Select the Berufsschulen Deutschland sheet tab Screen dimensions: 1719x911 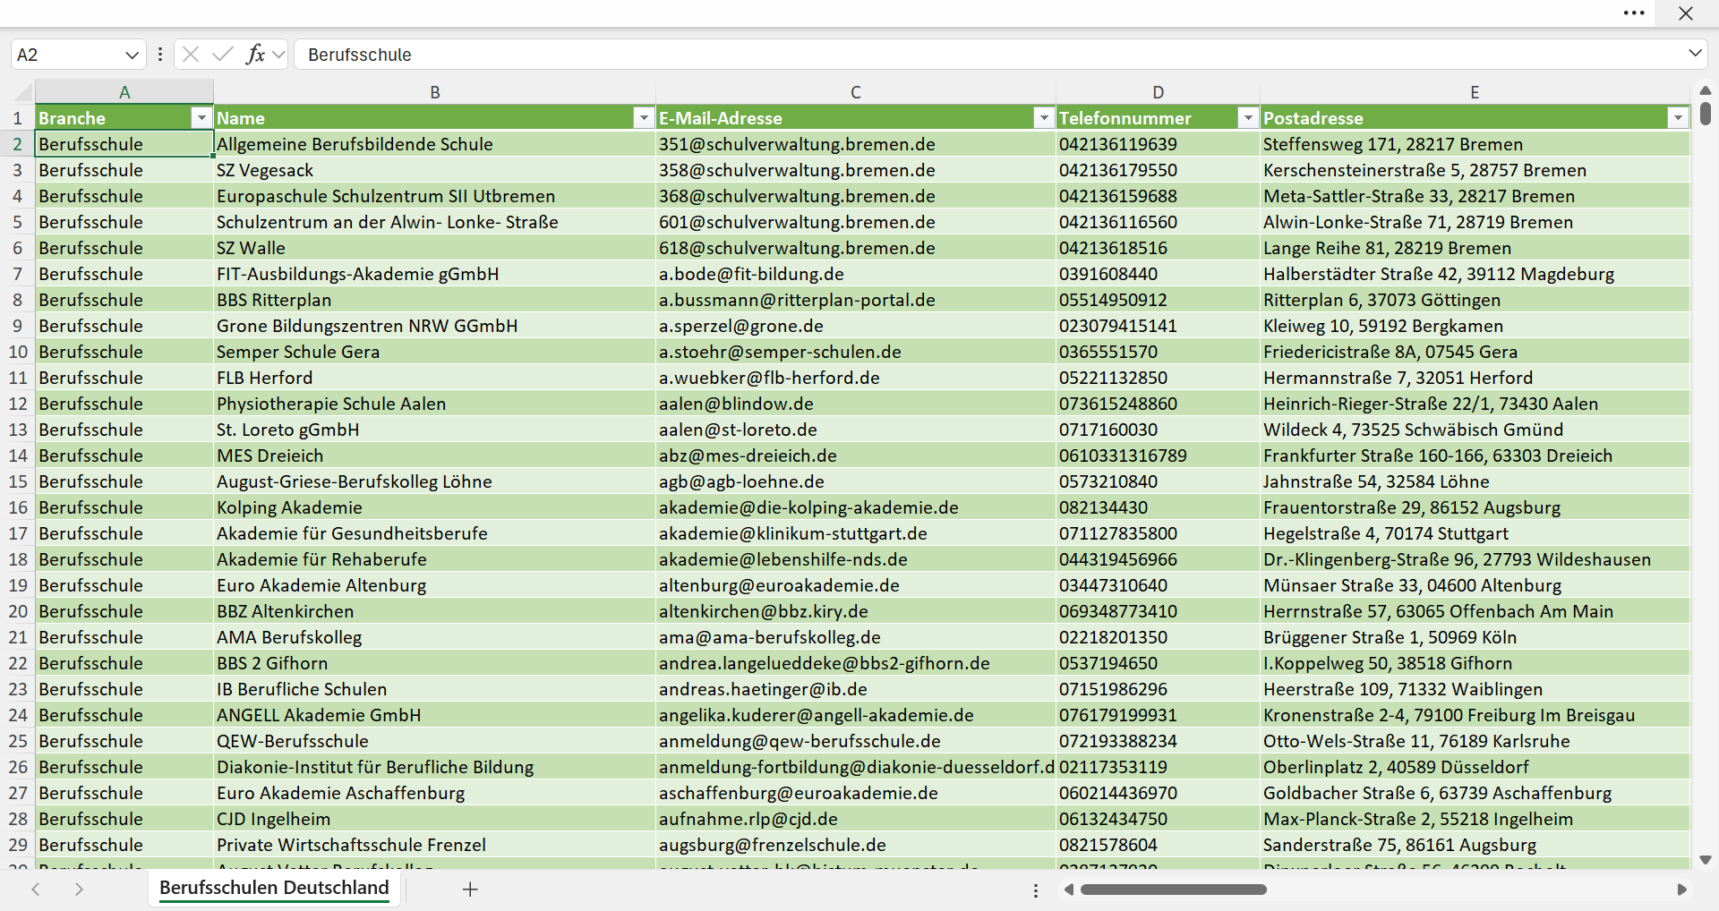tap(274, 888)
